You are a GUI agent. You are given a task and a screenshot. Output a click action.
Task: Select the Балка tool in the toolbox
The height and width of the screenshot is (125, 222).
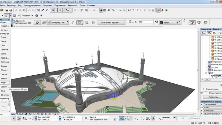point(3,54)
